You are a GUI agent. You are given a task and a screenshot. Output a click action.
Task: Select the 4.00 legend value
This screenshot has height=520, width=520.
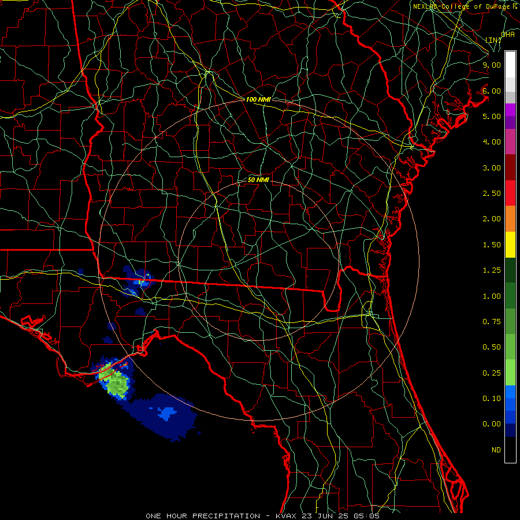(492, 142)
